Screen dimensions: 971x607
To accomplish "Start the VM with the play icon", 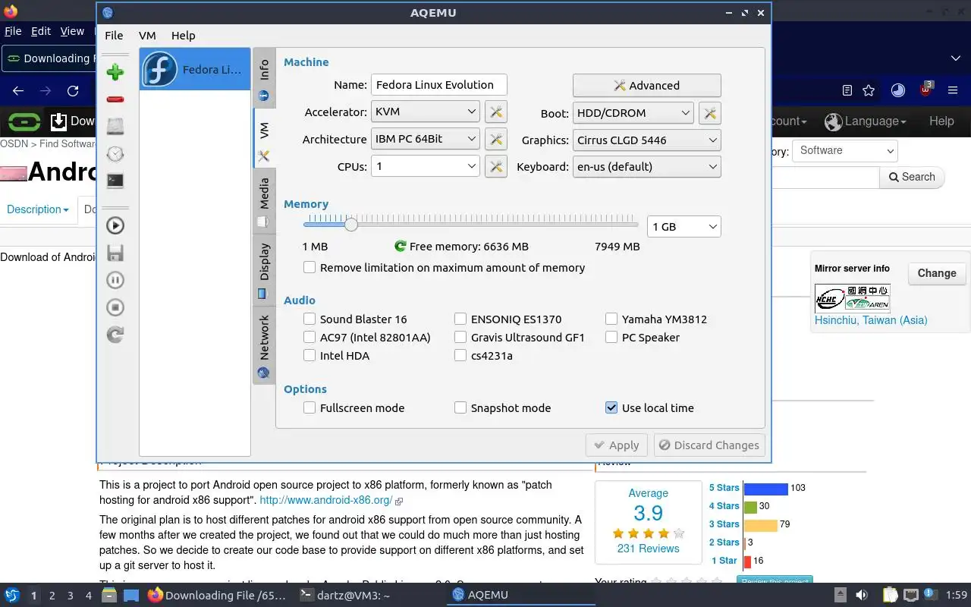I will (115, 225).
